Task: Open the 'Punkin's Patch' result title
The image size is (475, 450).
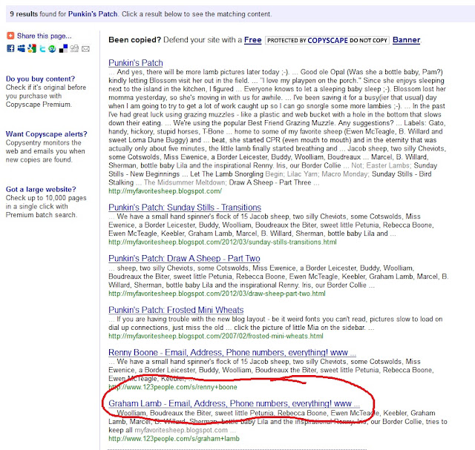Action: click(136, 62)
